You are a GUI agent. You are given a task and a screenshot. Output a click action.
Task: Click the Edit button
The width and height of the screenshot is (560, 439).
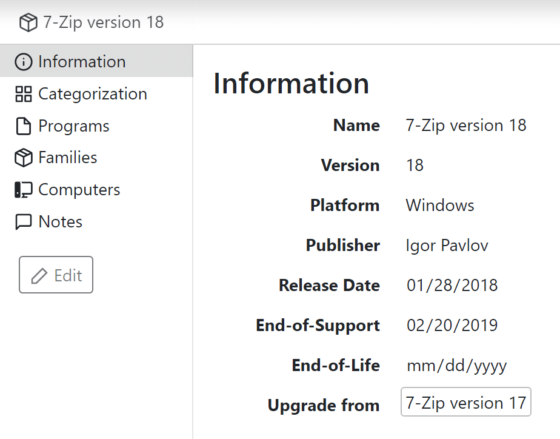[56, 275]
